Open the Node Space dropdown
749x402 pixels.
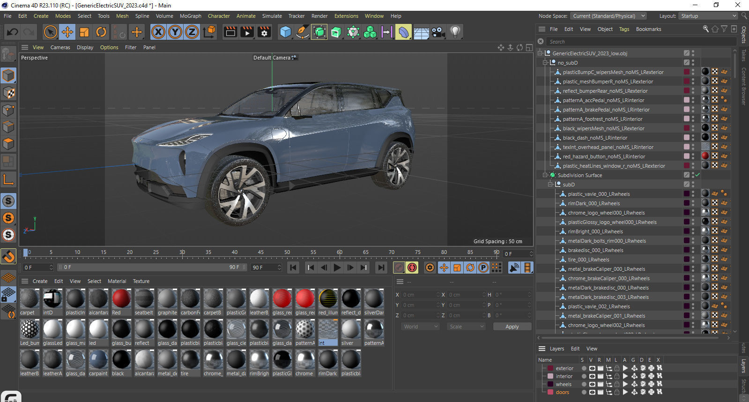[x=608, y=16]
